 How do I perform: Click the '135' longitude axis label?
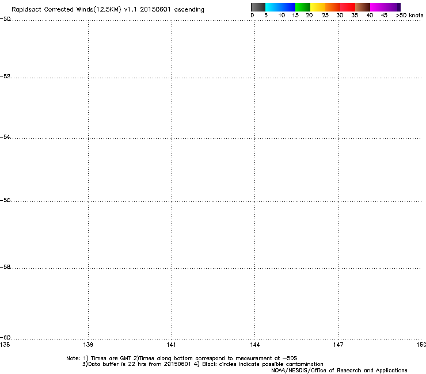5,345
